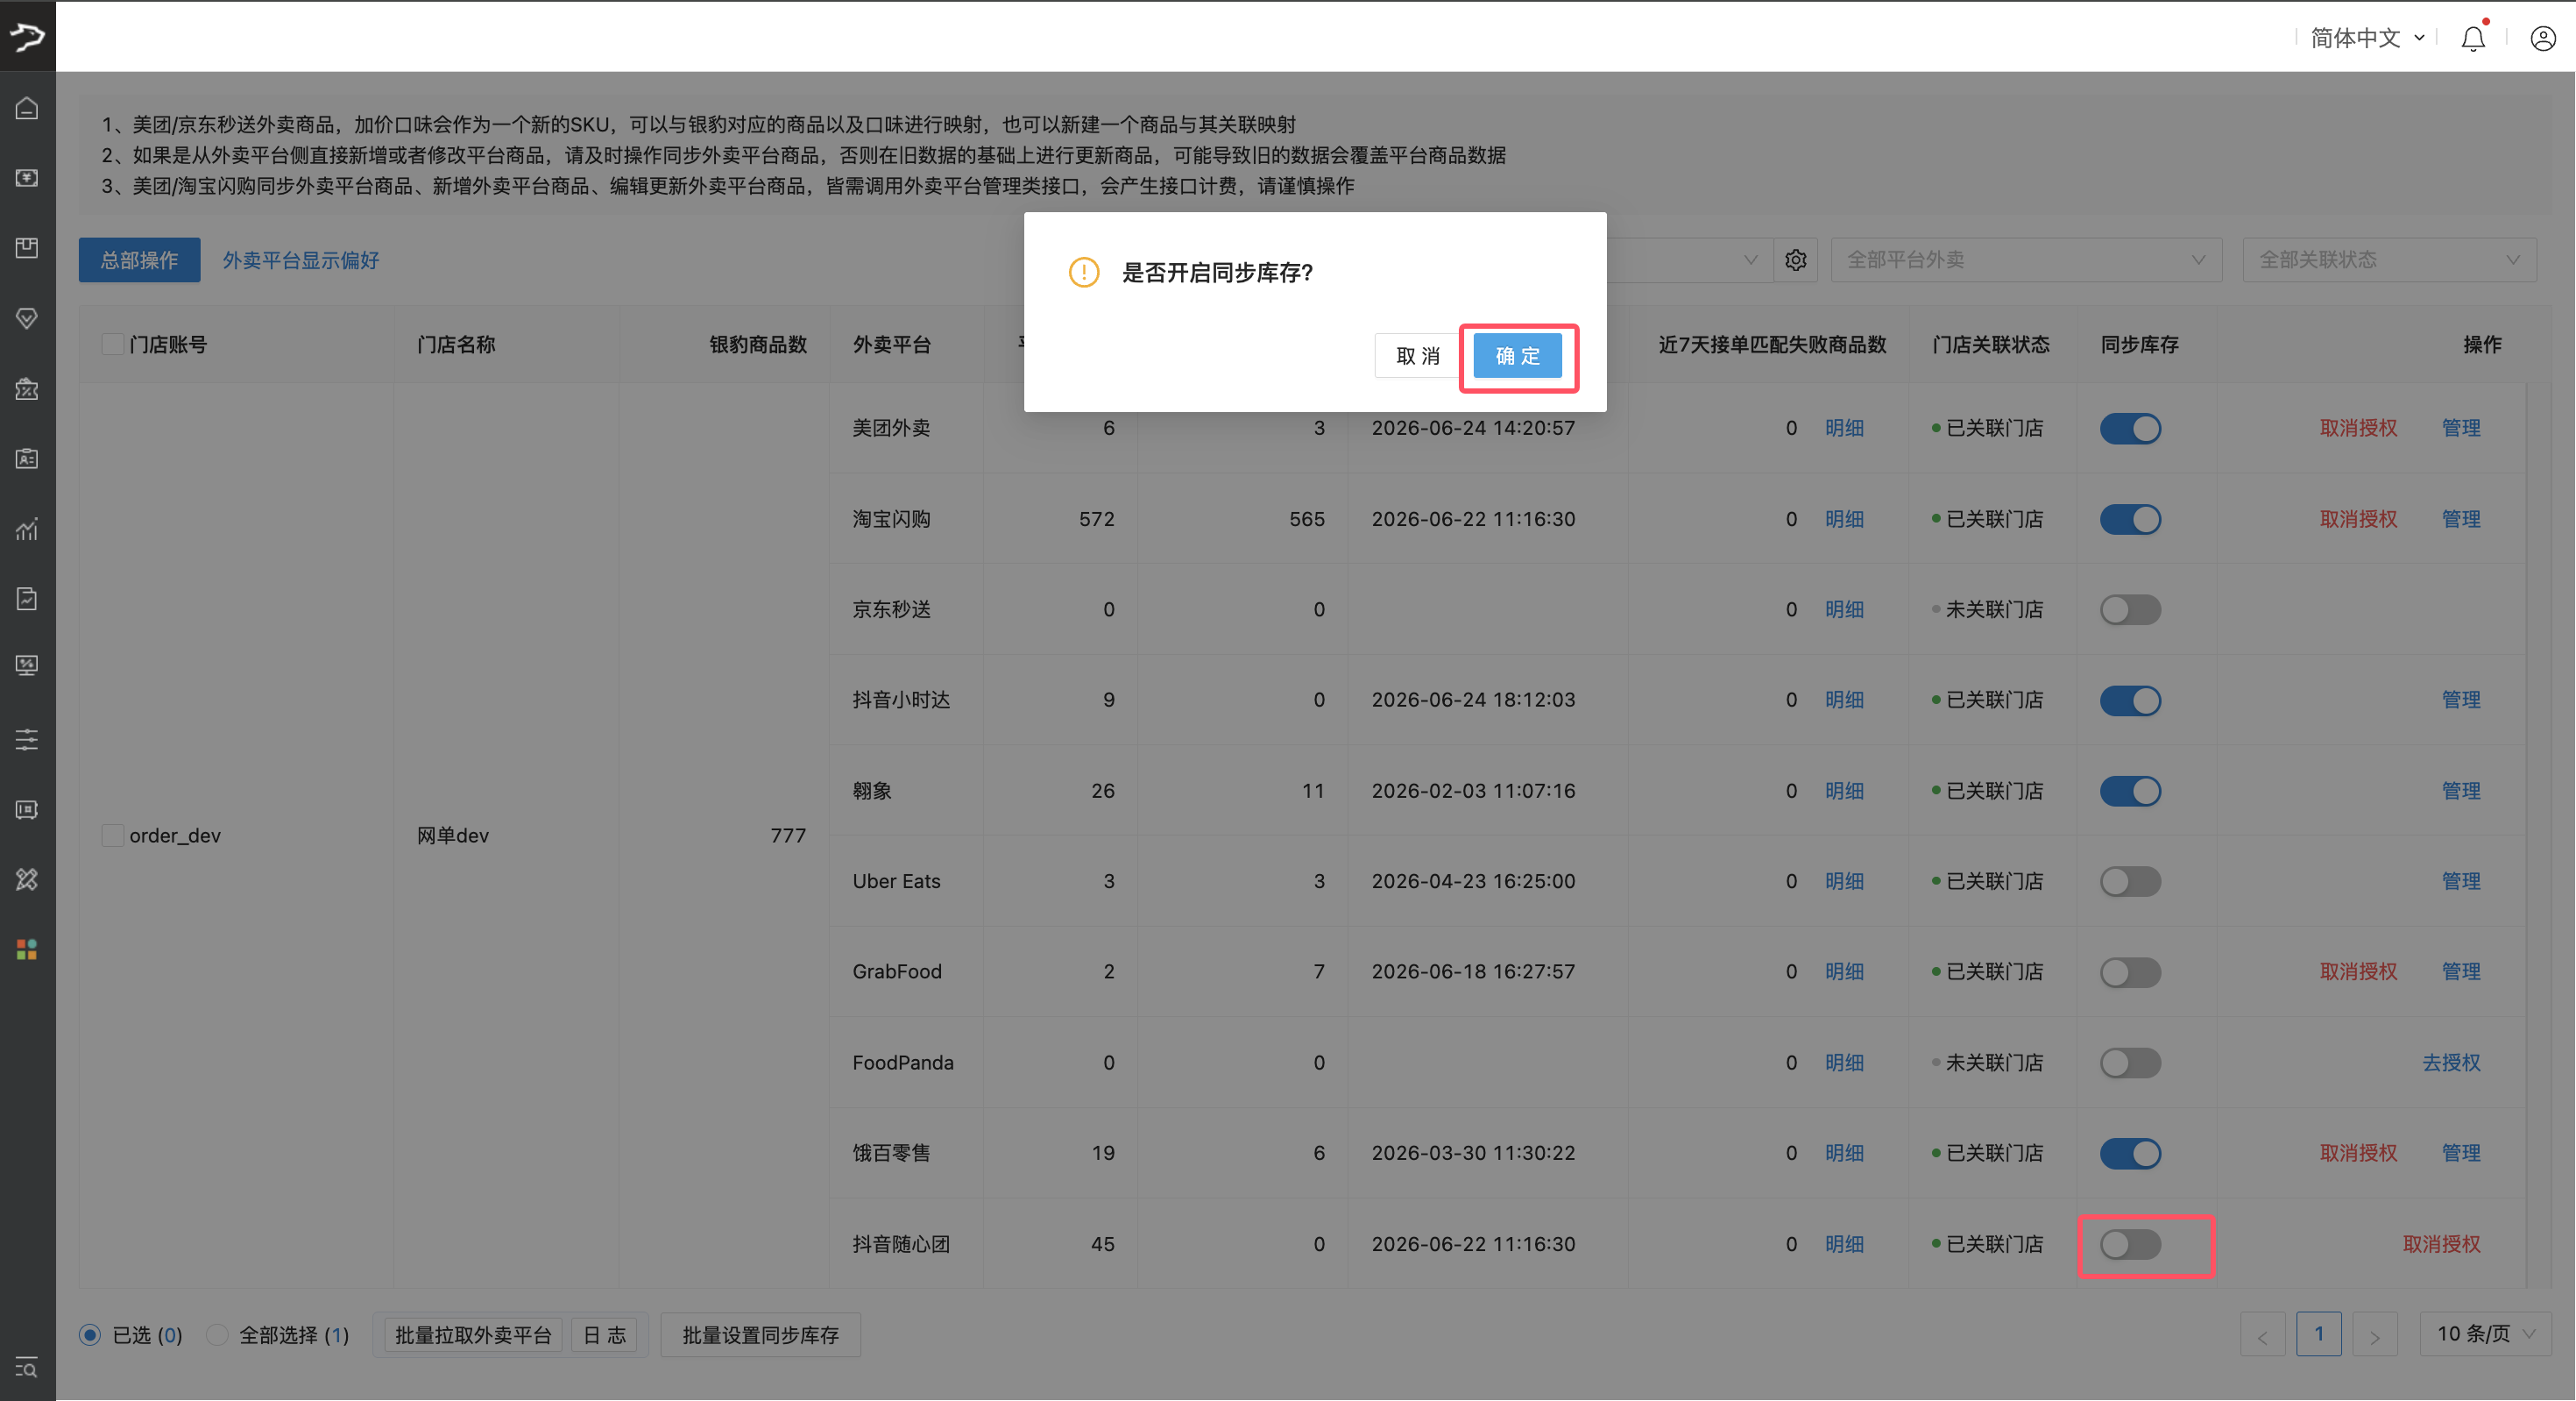Click 批量拉取外卖平台 button
This screenshot has width=2576, height=1401.
coord(473,1335)
